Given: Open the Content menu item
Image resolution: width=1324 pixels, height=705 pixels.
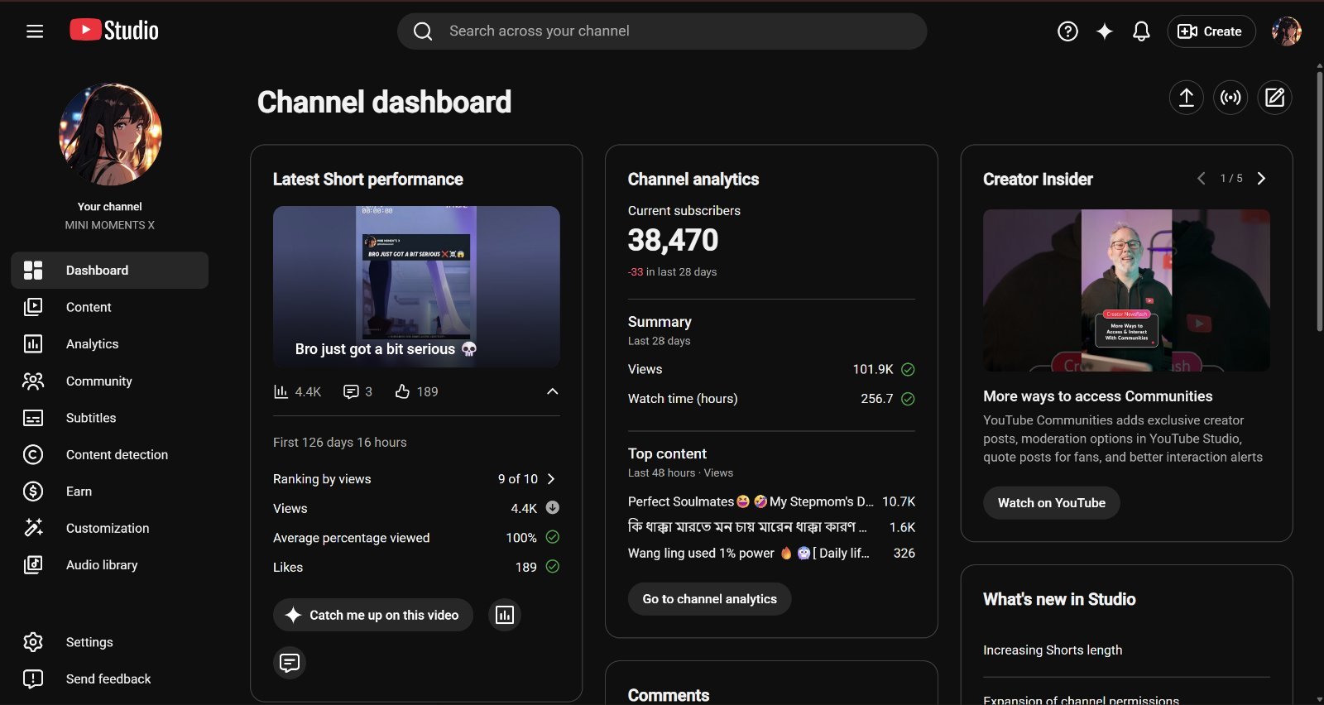Looking at the screenshot, I should click(x=109, y=307).
